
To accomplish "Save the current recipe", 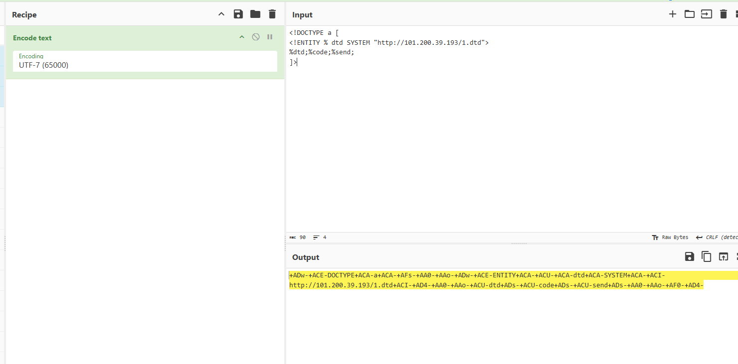I will tap(238, 14).
